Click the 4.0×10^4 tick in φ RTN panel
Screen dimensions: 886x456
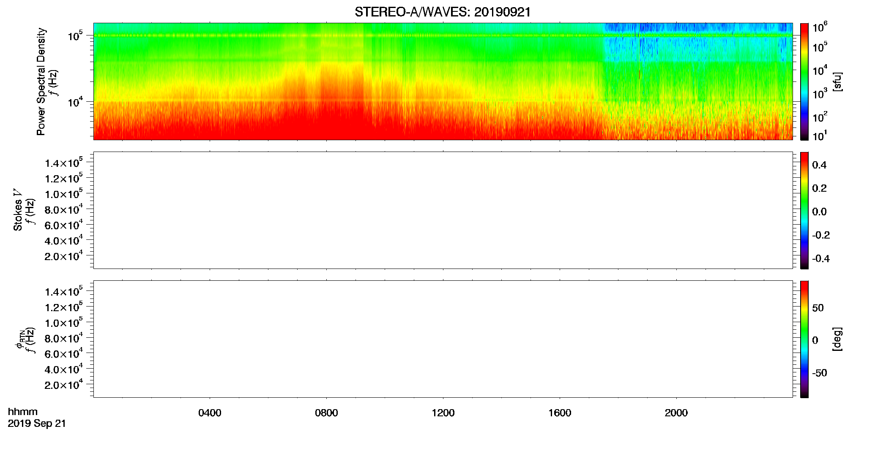pos(64,369)
